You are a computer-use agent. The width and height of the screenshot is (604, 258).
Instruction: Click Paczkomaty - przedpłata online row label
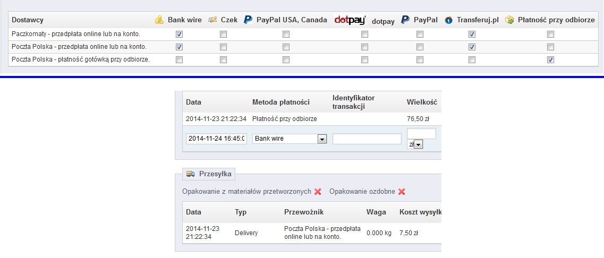pyautogui.click(x=76, y=35)
